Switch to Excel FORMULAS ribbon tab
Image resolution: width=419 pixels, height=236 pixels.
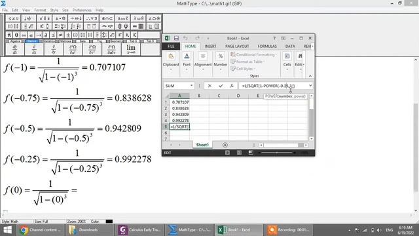267,47
